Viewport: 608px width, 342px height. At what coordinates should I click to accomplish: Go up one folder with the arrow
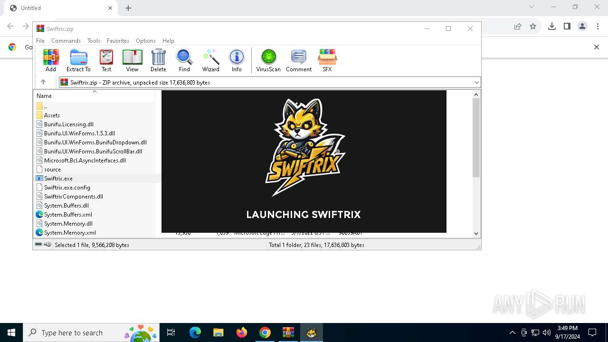tap(43, 82)
